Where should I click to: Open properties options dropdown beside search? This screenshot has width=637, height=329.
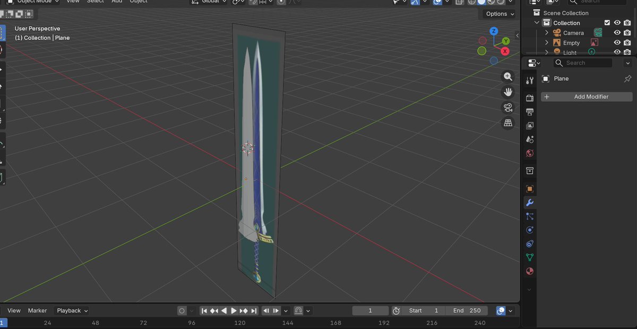tap(628, 63)
